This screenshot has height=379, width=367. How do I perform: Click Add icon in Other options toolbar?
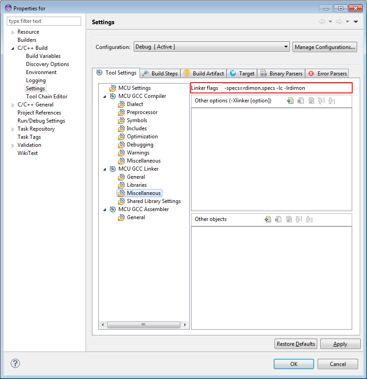tap(290, 101)
